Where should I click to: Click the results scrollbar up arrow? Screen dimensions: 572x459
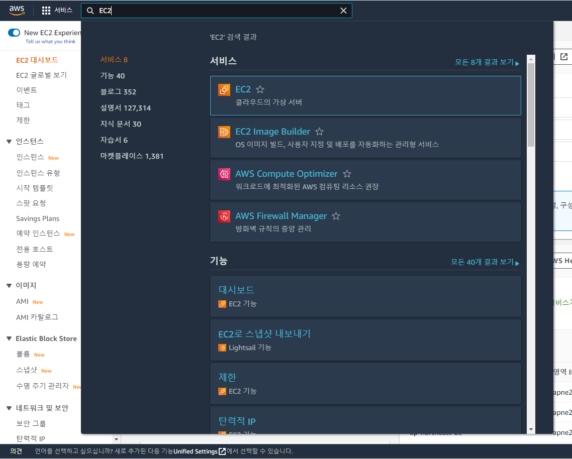(x=531, y=59)
